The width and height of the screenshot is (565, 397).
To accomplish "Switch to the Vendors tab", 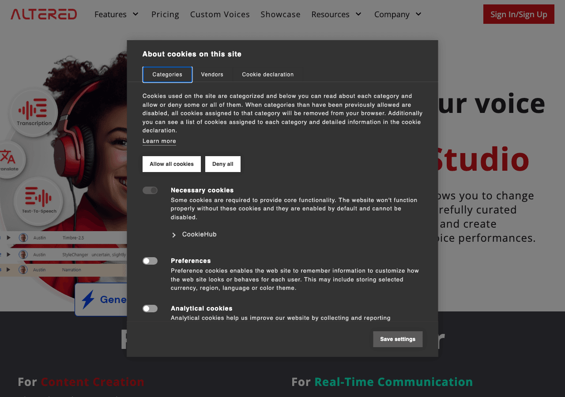I will (212, 75).
